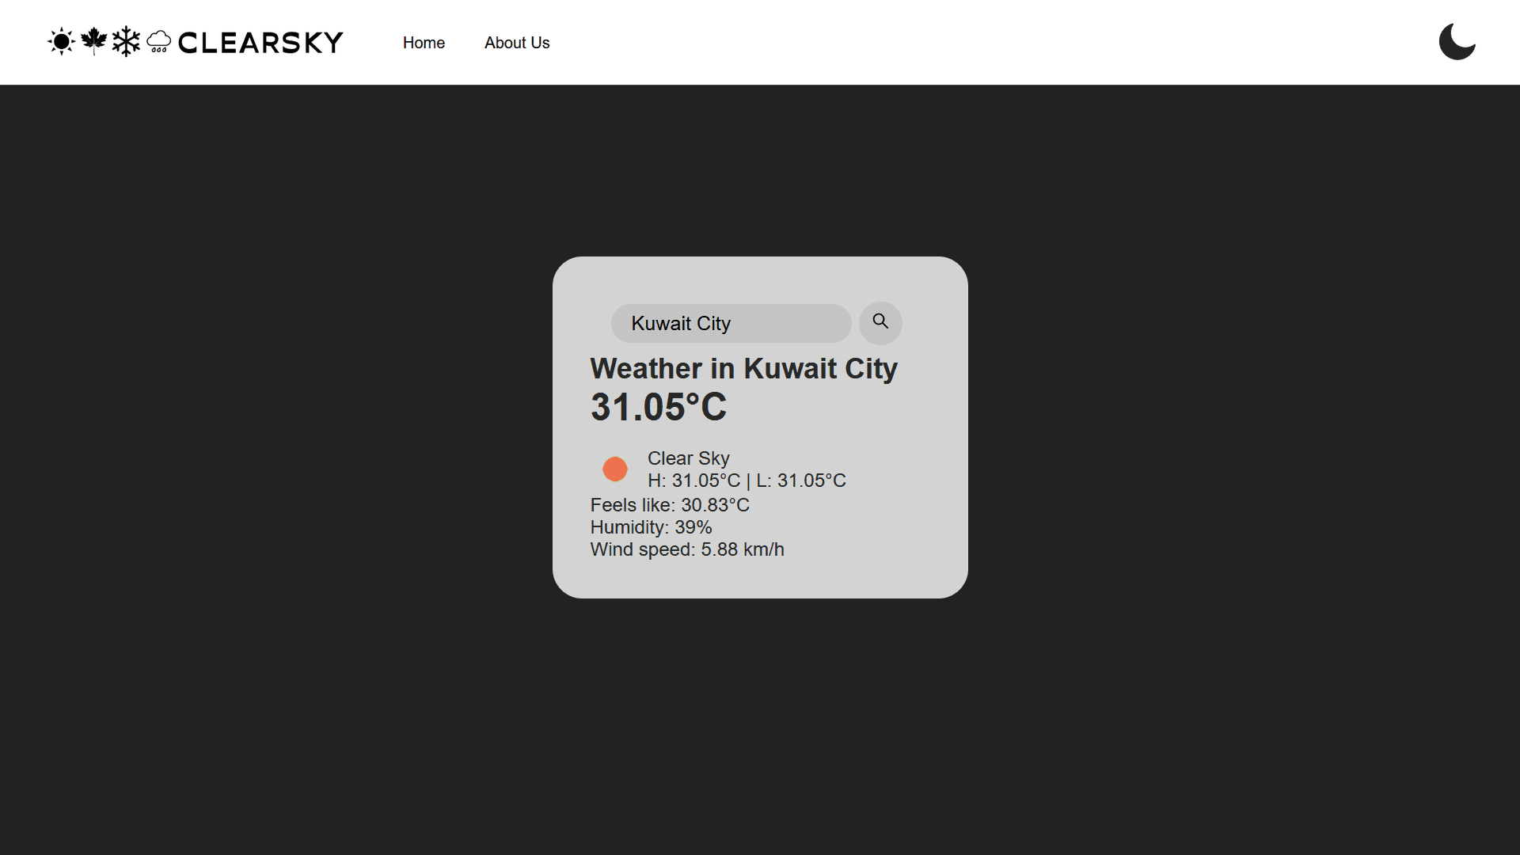Click the high and low temperature line
The height and width of the screenshot is (855, 1520).
pyautogui.click(x=747, y=481)
